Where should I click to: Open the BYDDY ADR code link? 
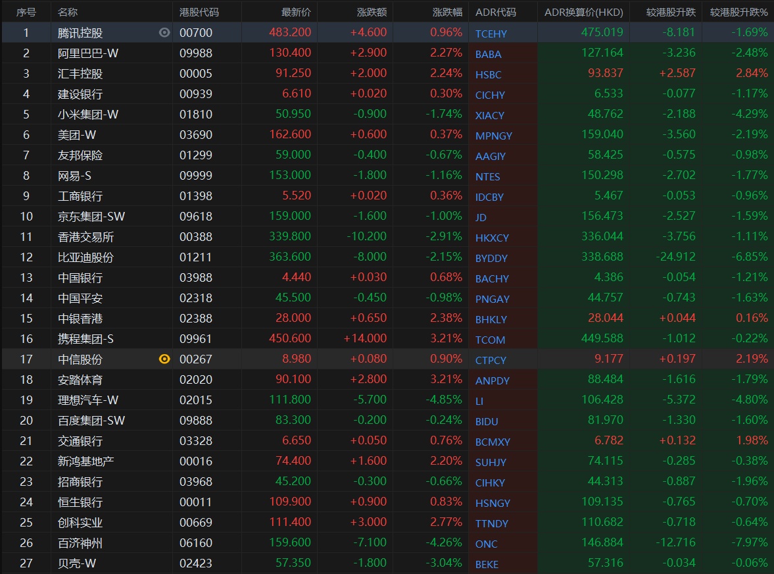(x=491, y=258)
